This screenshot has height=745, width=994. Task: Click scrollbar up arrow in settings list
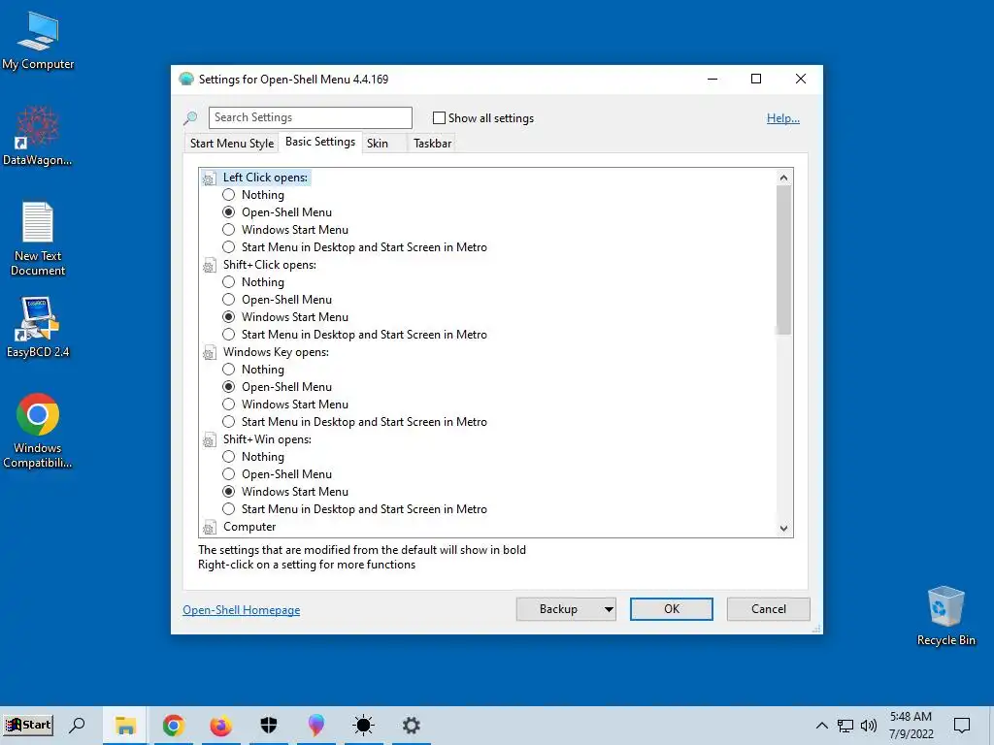[x=783, y=178]
